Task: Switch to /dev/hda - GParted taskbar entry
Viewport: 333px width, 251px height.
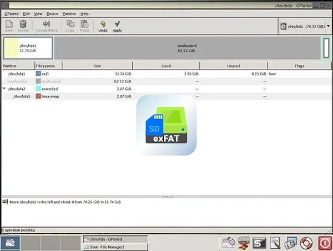Action: pos(115,239)
